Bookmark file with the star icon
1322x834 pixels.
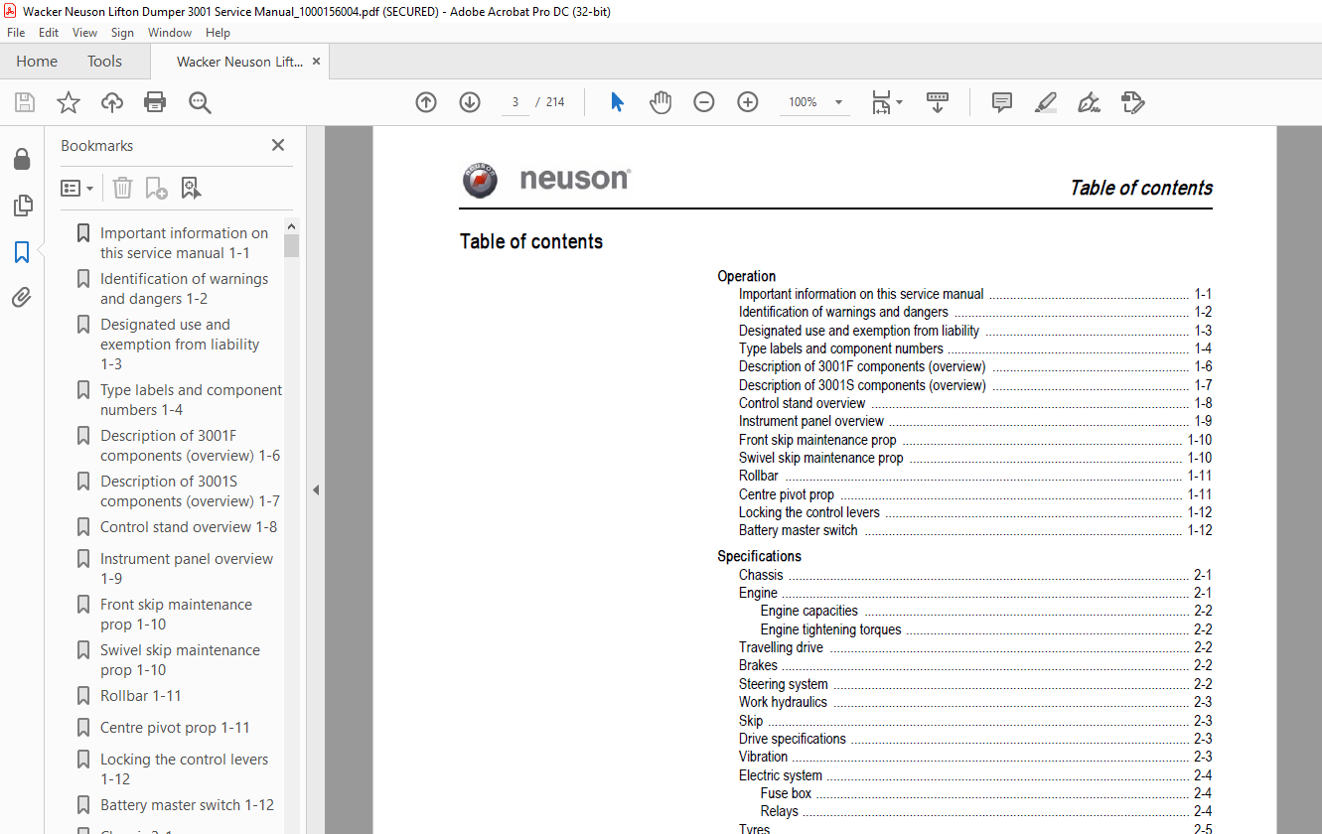point(69,102)
